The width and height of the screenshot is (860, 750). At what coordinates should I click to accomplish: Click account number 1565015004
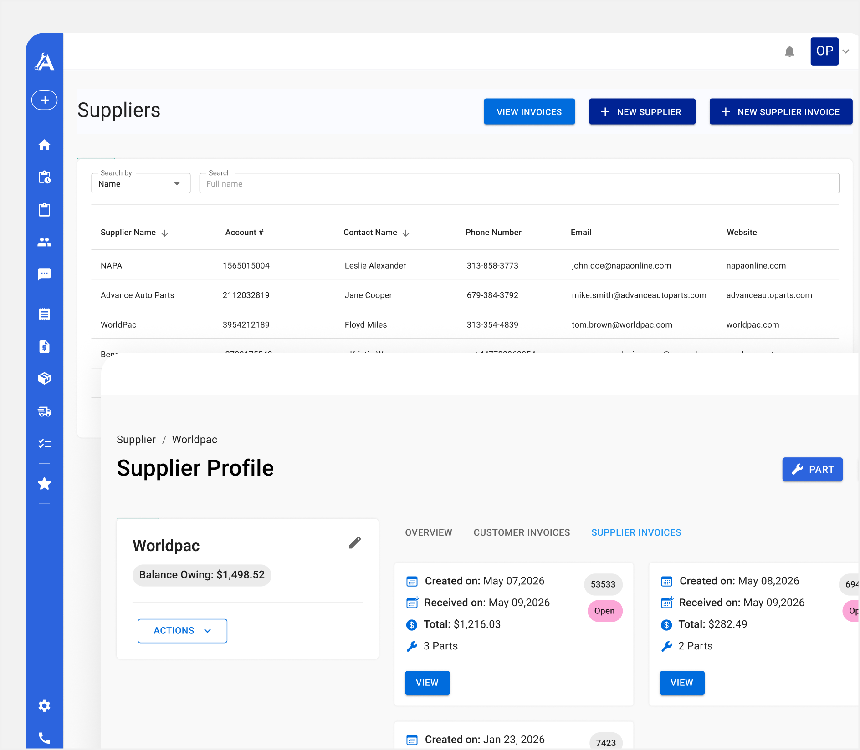[x=246, y=265]
